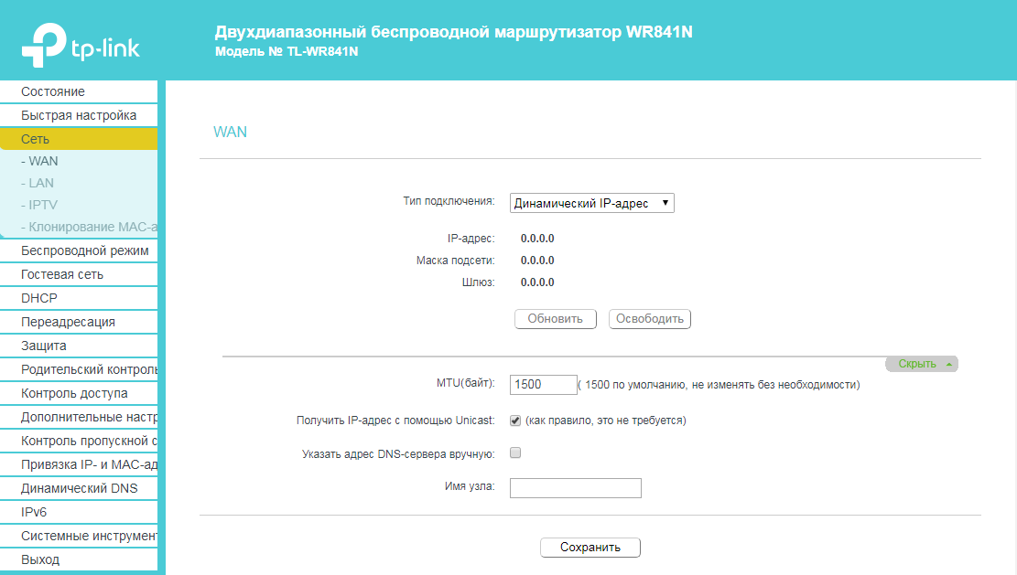Click the Имя узла input field
1017x575 pixels.
[x=575, y=488]
